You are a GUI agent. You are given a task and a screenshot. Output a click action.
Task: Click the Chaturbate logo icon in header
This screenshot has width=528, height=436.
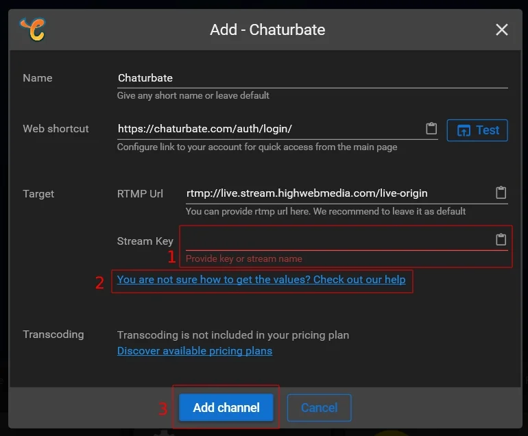32,29
